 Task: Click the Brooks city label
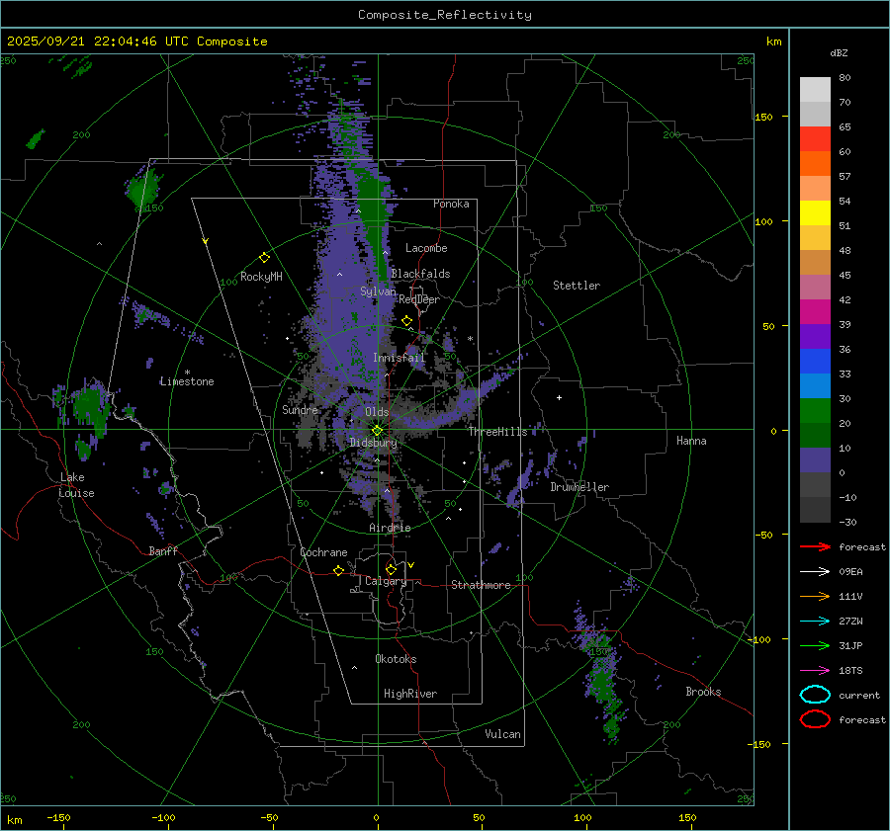coord(703,692)
